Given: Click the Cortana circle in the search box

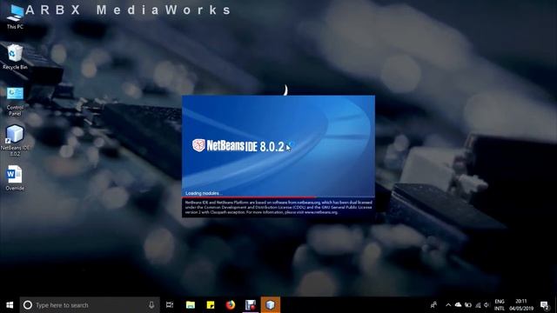Looking at the screenshot, I should 28,305.
